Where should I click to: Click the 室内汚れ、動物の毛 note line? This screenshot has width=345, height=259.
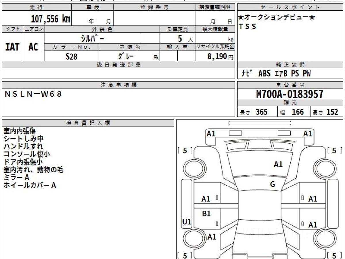[x=33, y=170]
